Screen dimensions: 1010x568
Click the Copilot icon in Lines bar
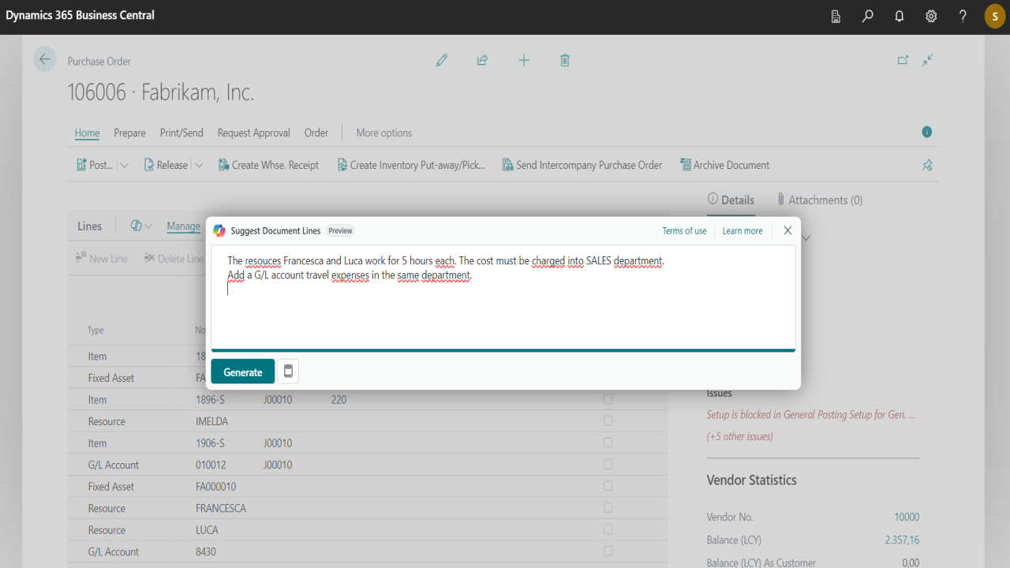(136, 226)
